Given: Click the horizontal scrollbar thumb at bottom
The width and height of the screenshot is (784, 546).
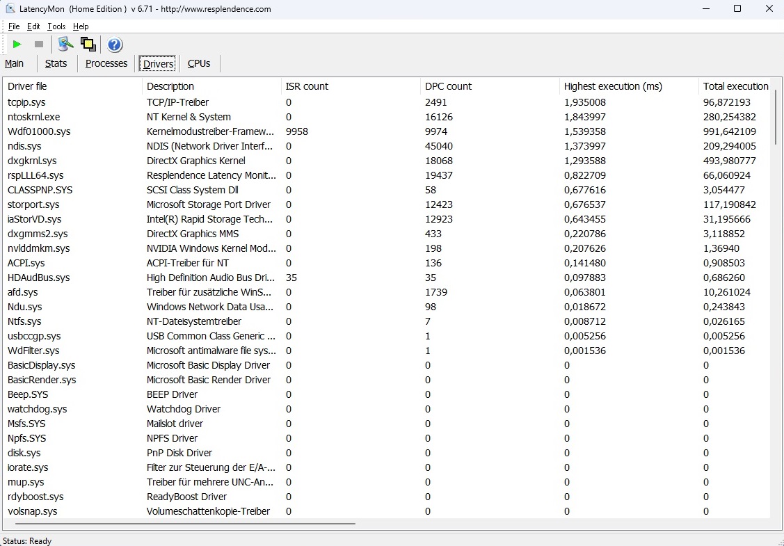Looking at the screenshot, I should (x=185, y=524).
